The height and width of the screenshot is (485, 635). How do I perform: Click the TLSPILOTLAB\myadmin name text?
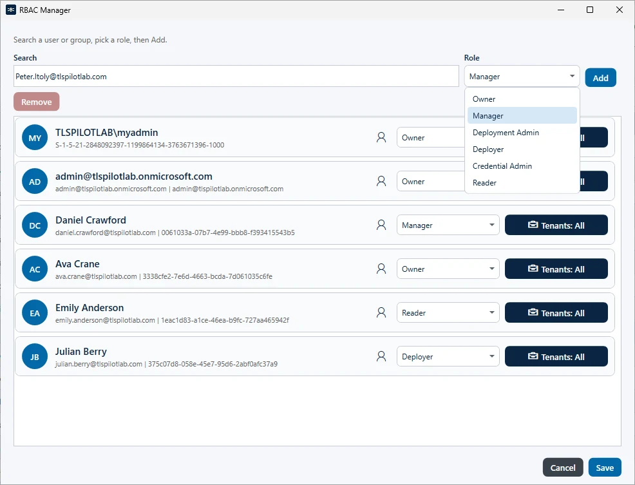pos(106,133)
